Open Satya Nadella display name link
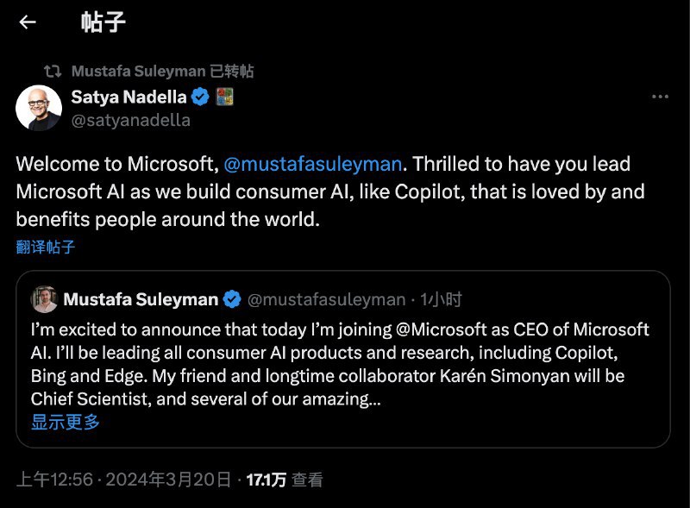The height and width of the screenshot is (508, 690). point(128,97)
